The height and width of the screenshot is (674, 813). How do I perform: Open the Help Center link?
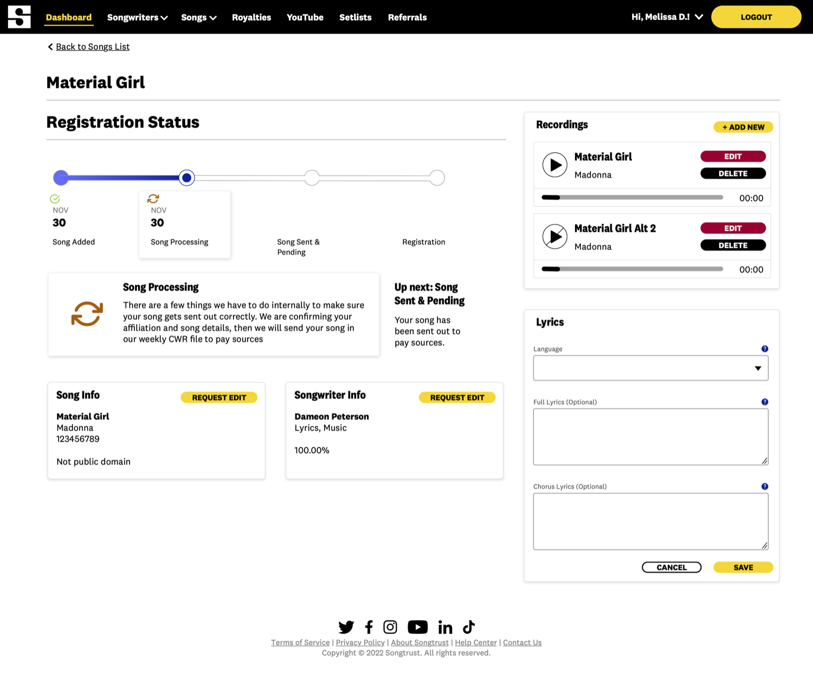[476, 643]
